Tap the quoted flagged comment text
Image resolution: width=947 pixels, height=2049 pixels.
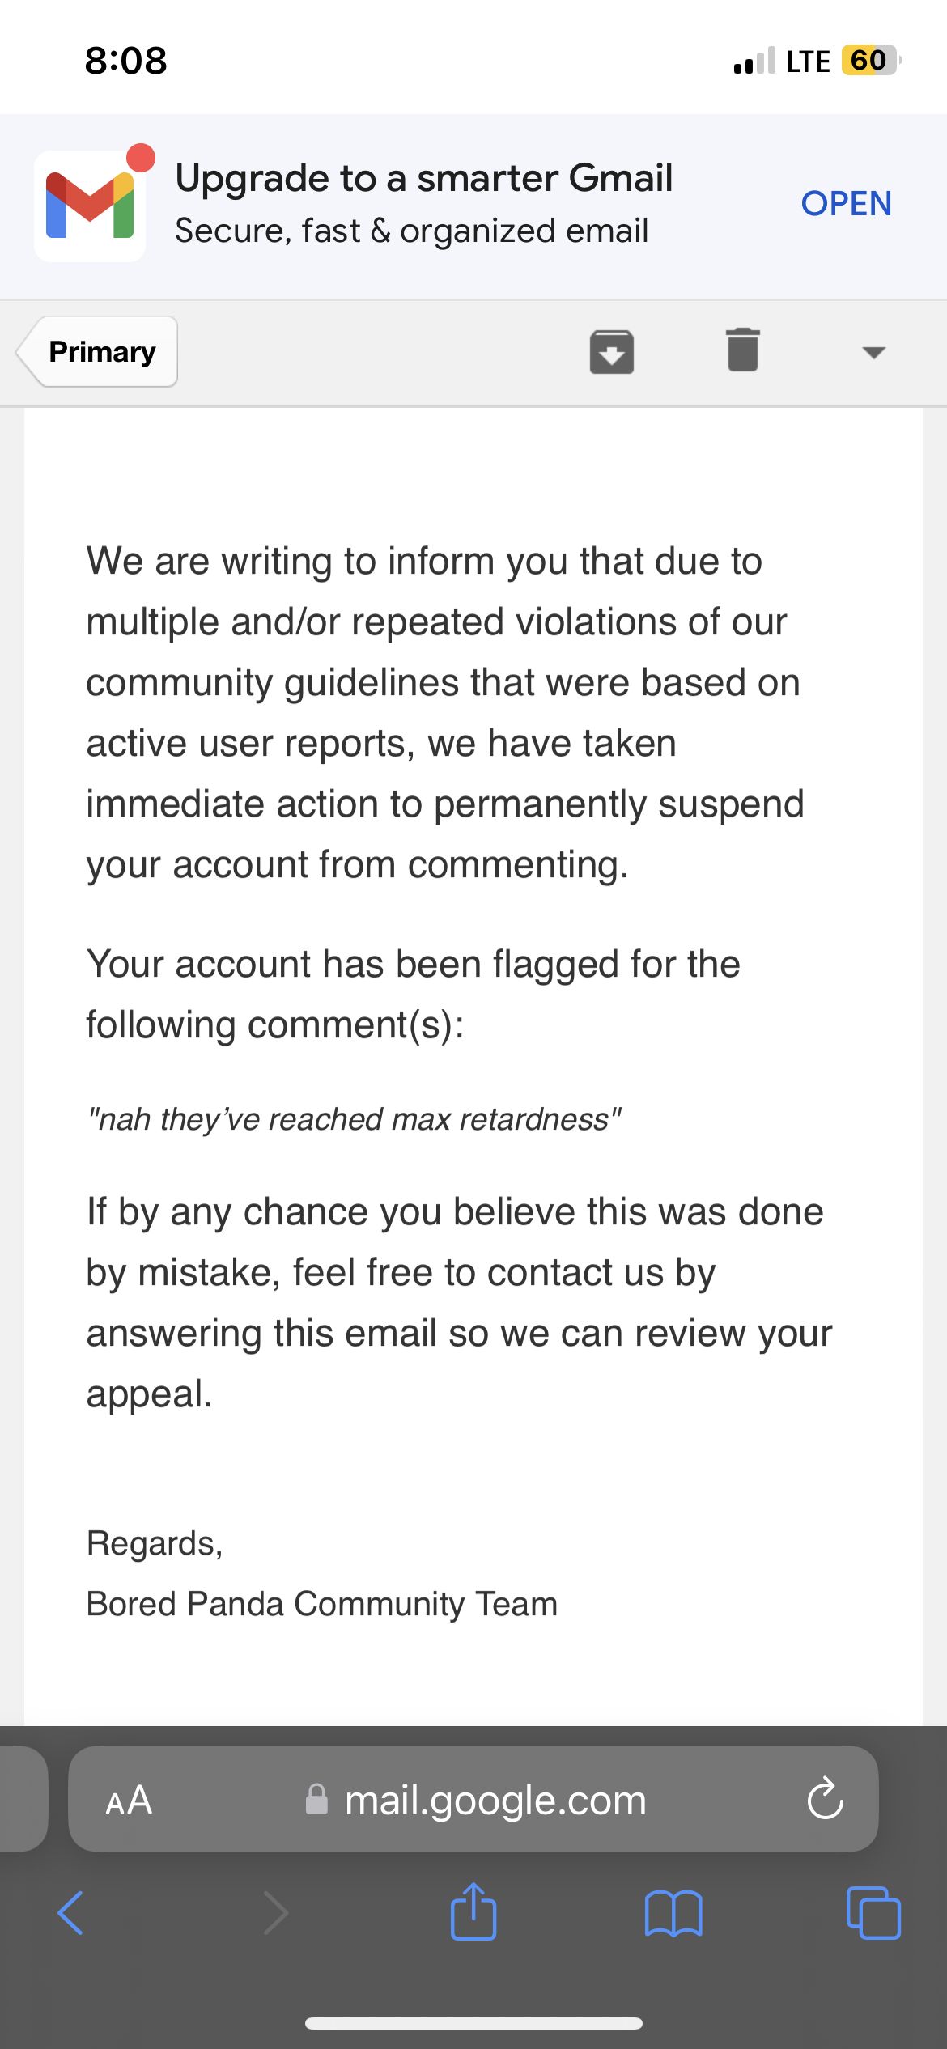coord(354,1119)
